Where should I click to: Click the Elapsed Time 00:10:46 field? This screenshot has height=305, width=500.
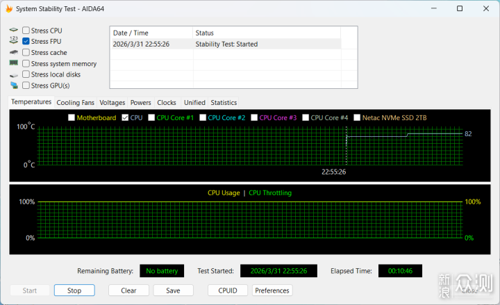click(400, 271)
